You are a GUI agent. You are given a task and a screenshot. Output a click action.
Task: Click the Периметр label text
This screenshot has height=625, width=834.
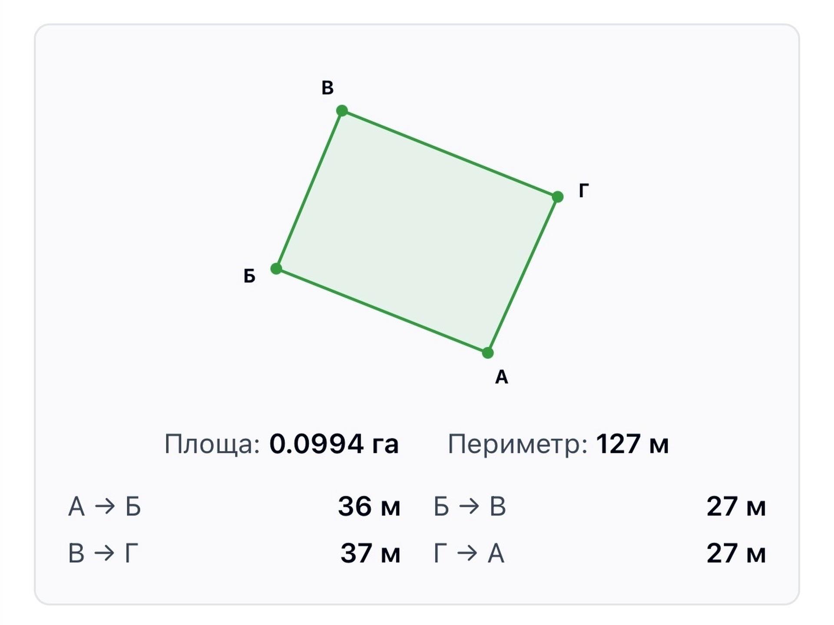pyautogui.click(x=518, y=445)
